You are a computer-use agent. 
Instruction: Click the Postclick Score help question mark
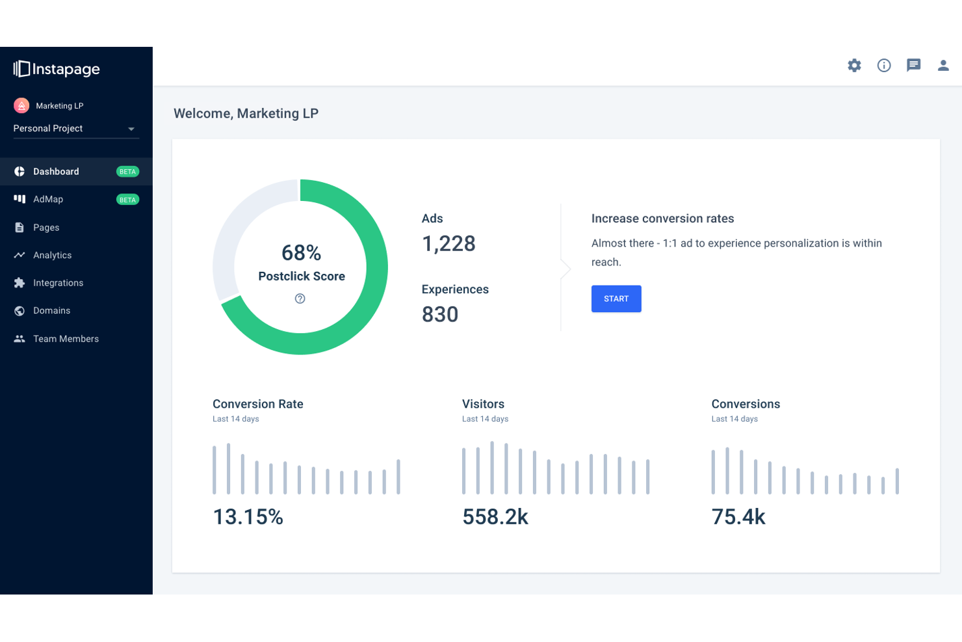300,299
